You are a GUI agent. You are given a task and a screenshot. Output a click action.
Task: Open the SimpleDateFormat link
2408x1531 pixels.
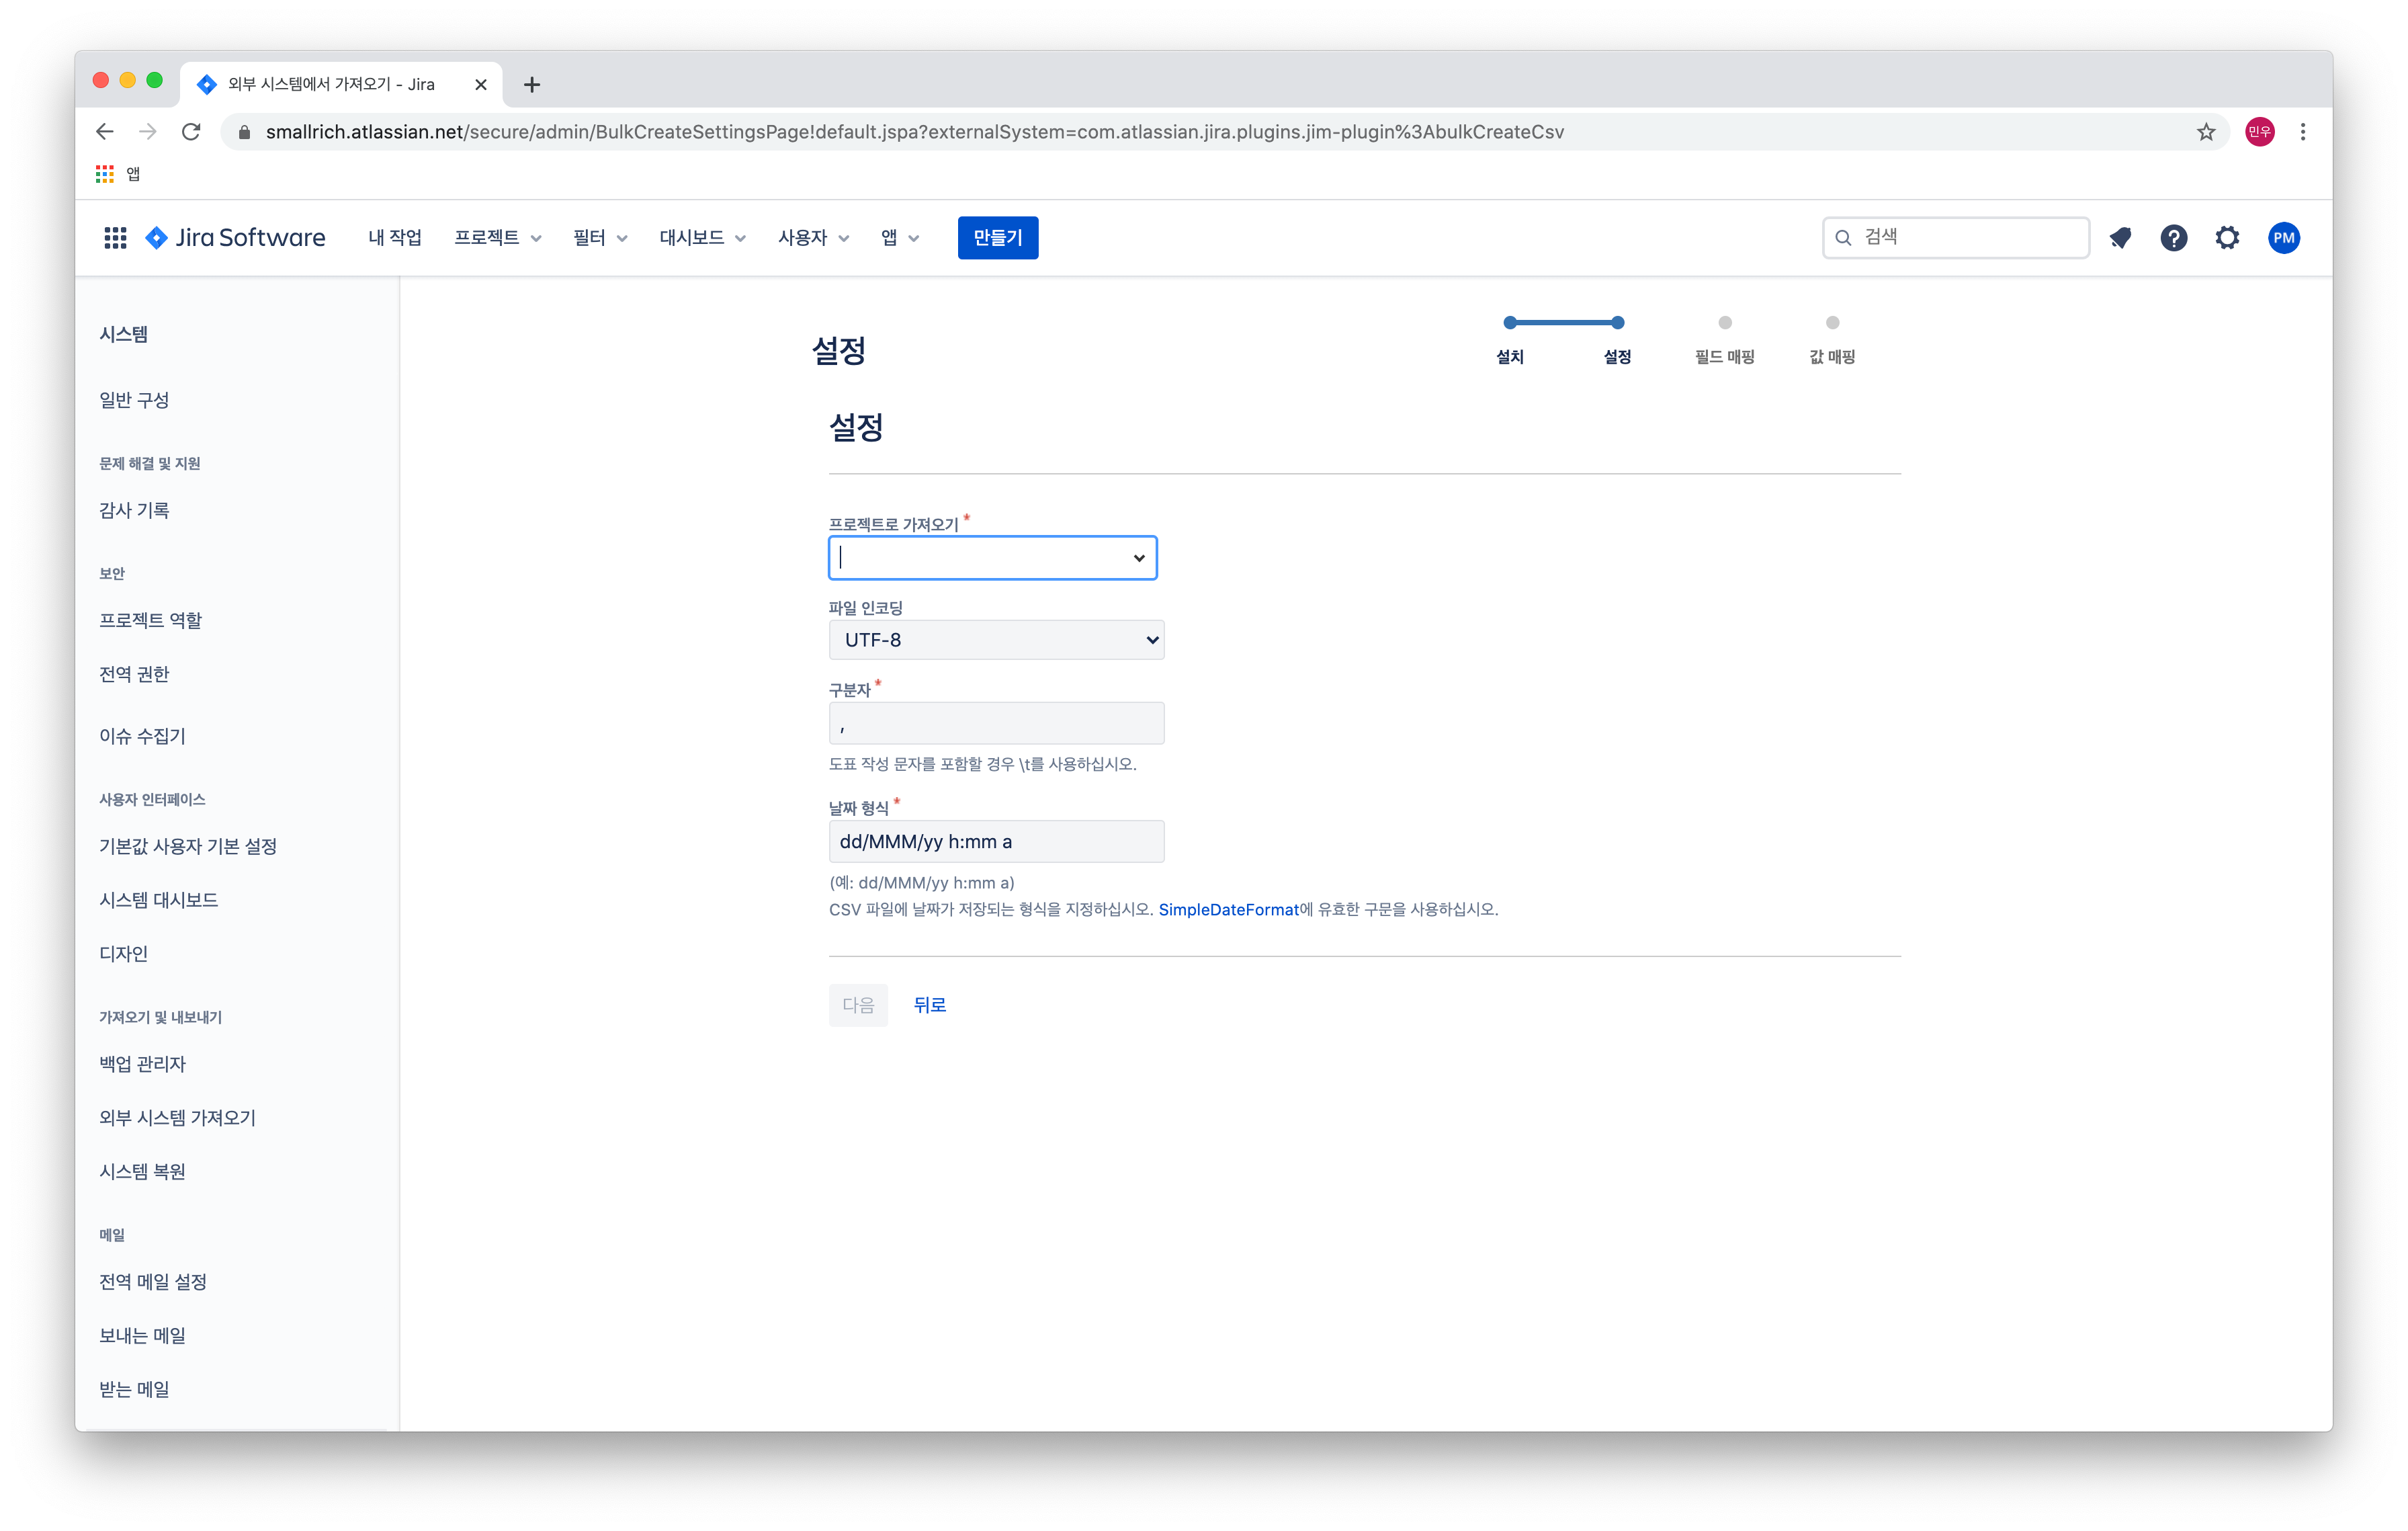click(1228, 909)
